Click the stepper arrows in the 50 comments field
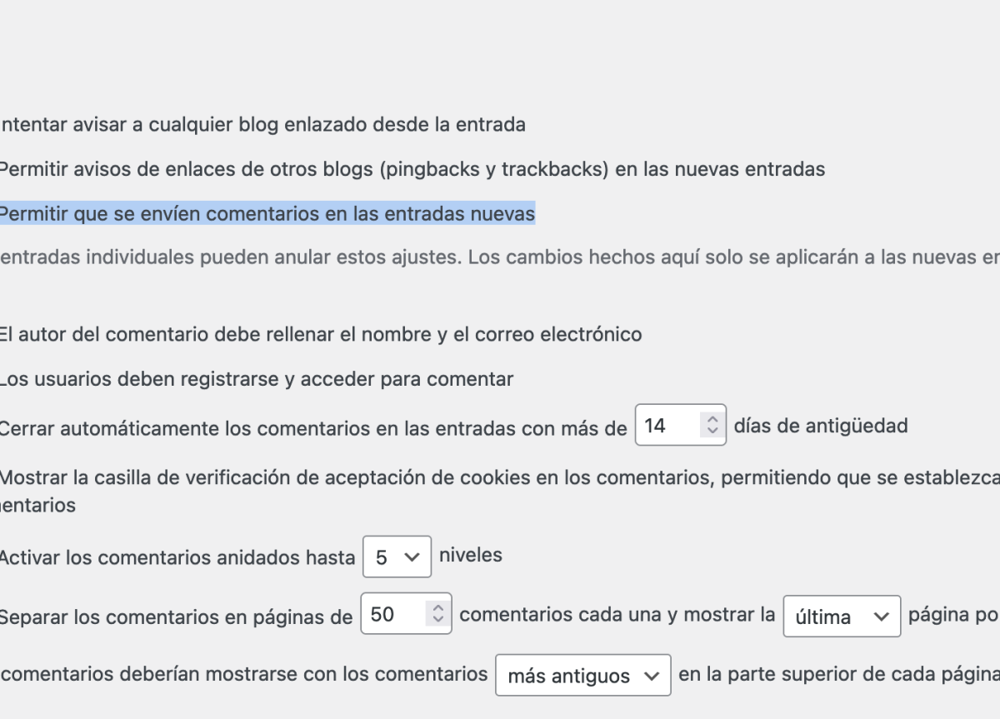This screenshot has width=1000, height=719. click(438, 615)
